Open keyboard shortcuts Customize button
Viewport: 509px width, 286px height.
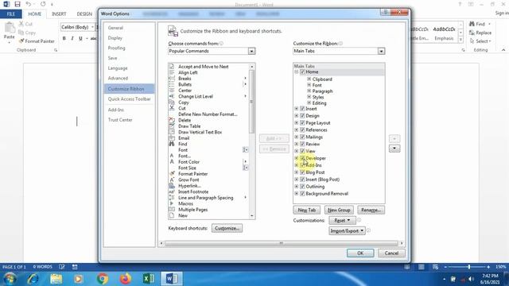click(x=227, y=228)
